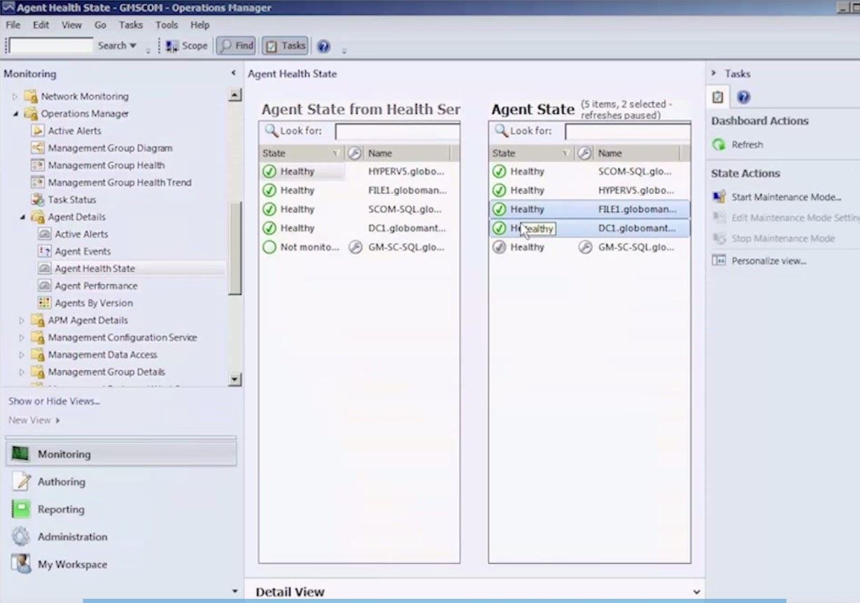Image resolution: width=860 pixels, height=603 pixels.
Task: Click the Personalize view action
Action: [x=769, y=261]
